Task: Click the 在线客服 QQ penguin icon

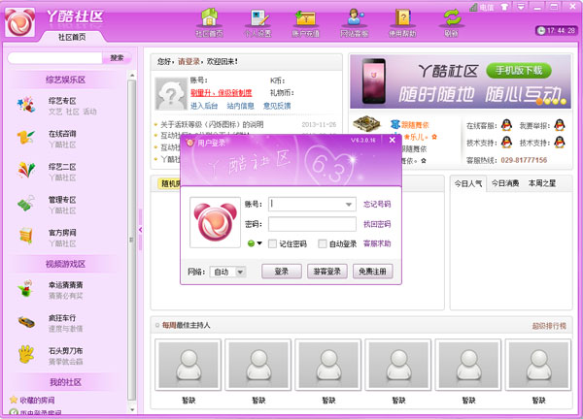Action: pyautogui.click(x=506, y=125)
